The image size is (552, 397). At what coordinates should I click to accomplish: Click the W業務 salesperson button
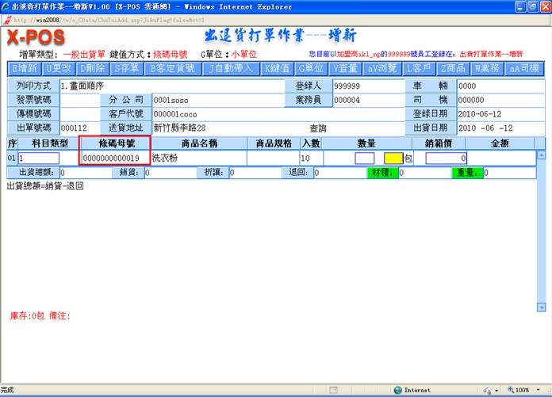point(489,69)
